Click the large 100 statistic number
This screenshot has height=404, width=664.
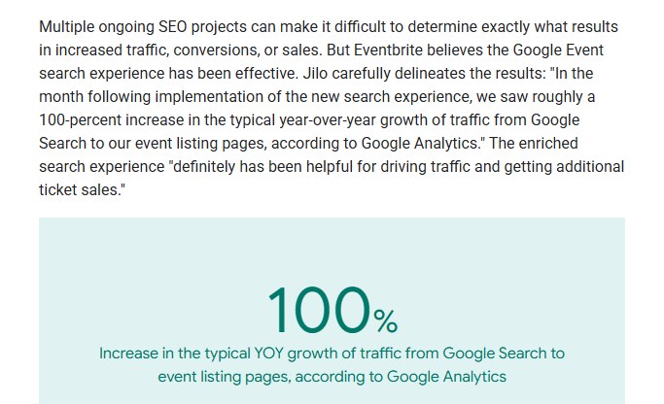(319, 311)
